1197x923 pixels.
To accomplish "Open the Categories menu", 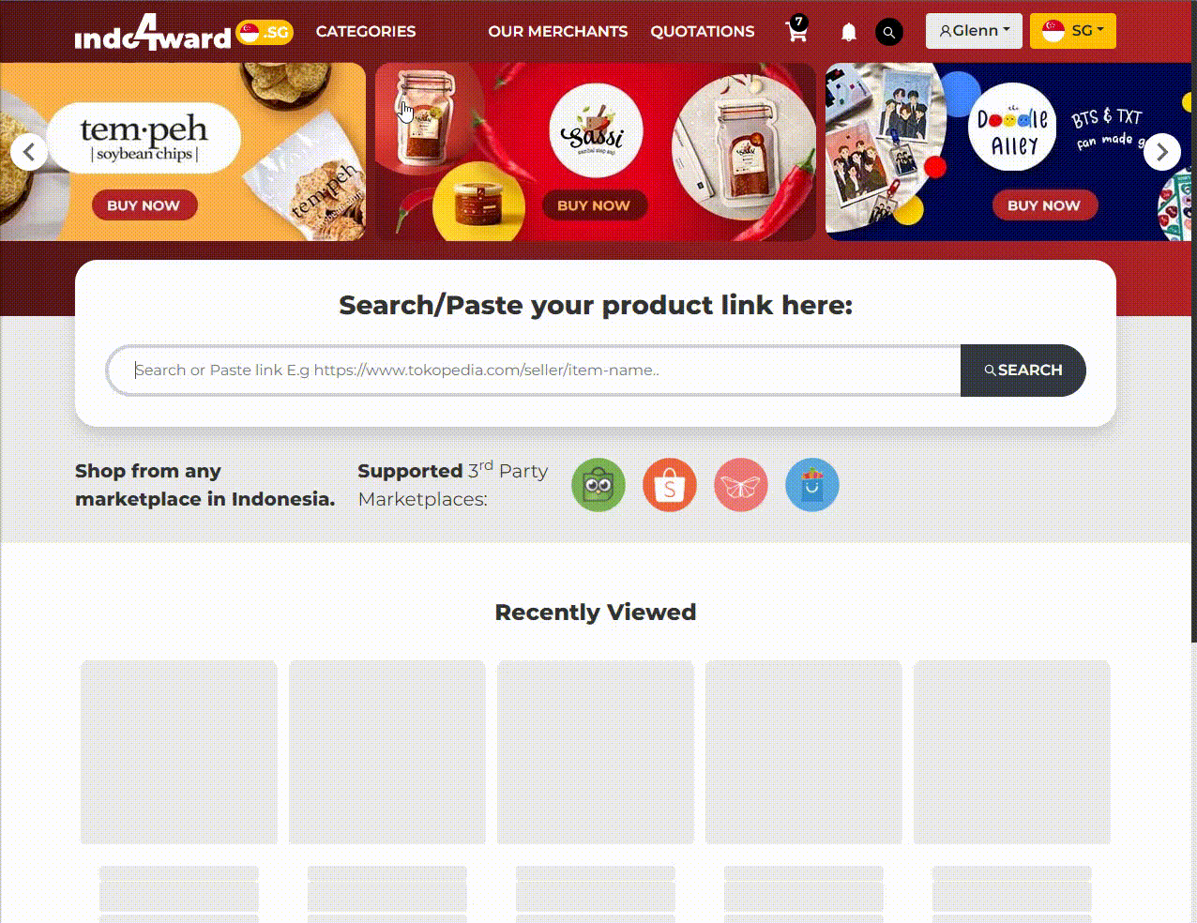I will coord(366,31).
